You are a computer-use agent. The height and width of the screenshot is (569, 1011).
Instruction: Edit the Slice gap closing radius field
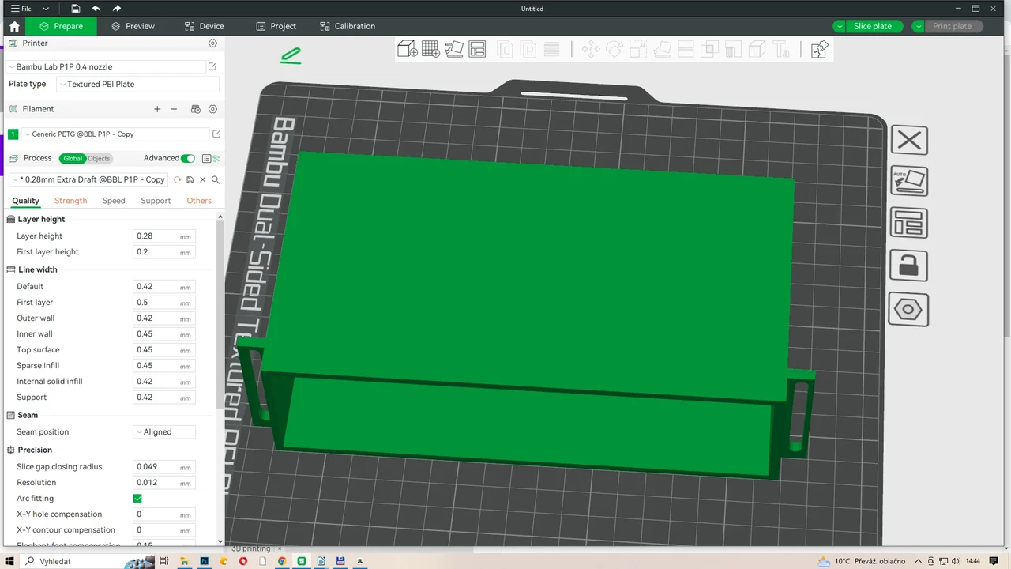163,467
